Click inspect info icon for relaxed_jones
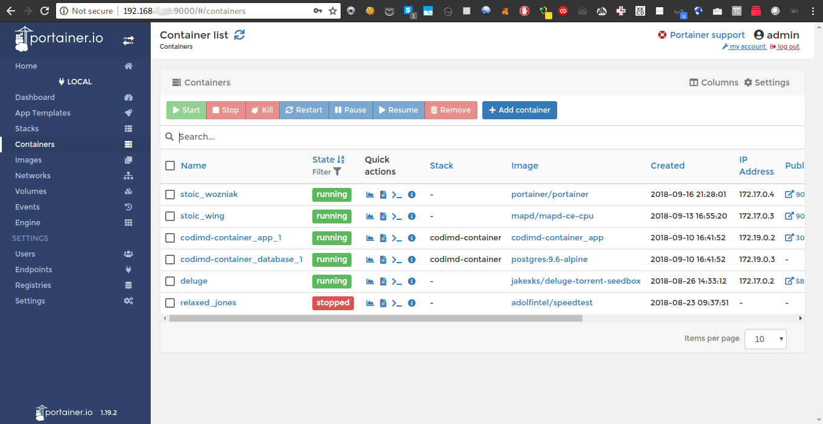This screenshot has height=424, width=823. pyautogui.click(x=412, y=303)
